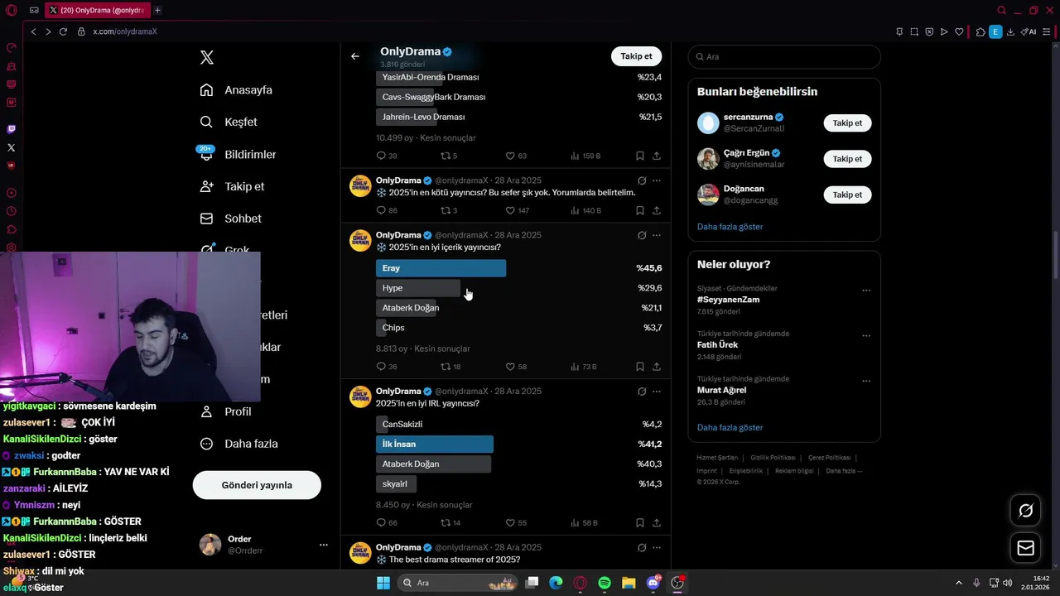Open more menu on en iyi içerik yayıncısı post

pyautogui.click(x=657, y=235)
